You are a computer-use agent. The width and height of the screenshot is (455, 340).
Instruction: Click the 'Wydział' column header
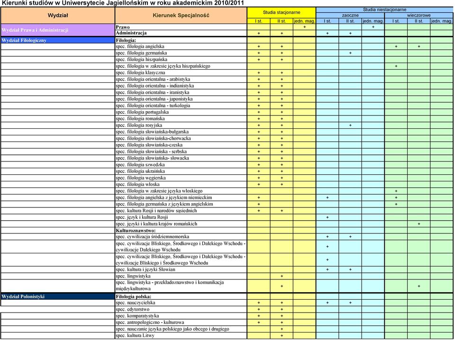(x=58, y=16)
